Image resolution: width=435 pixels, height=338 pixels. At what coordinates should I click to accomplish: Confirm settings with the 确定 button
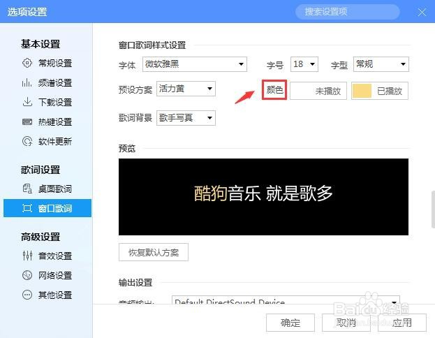(290, 323)
